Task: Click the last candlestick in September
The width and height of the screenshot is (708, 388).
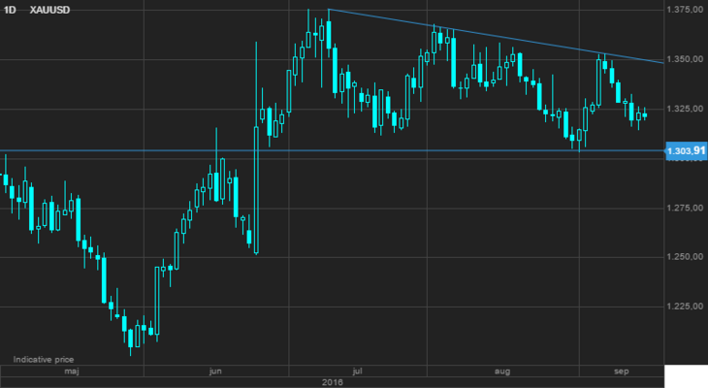Action: (645, 114)
